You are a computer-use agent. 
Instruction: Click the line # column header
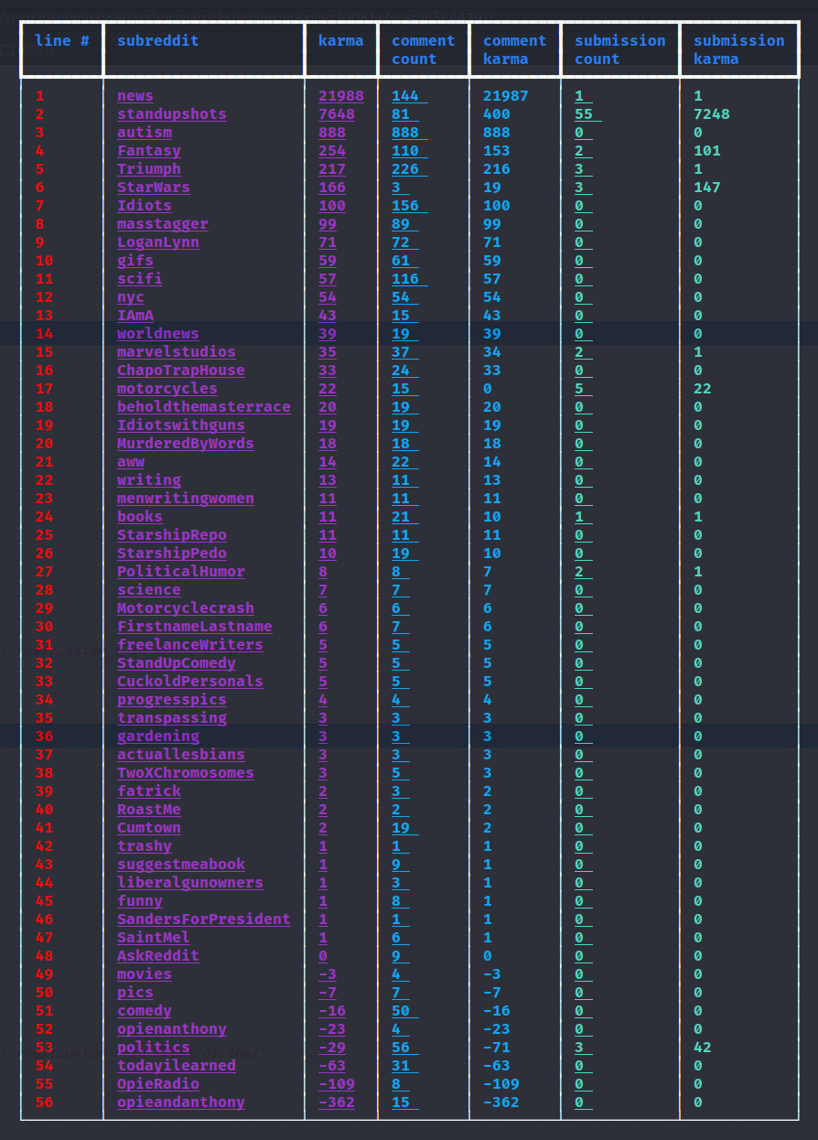pos(62,41)
